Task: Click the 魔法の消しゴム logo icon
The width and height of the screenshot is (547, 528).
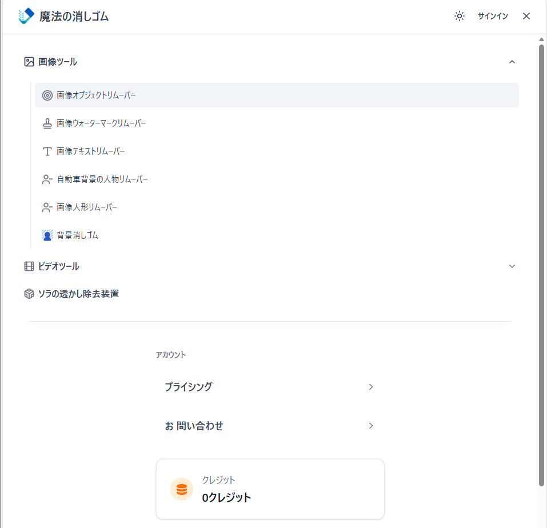Action: 26,16
